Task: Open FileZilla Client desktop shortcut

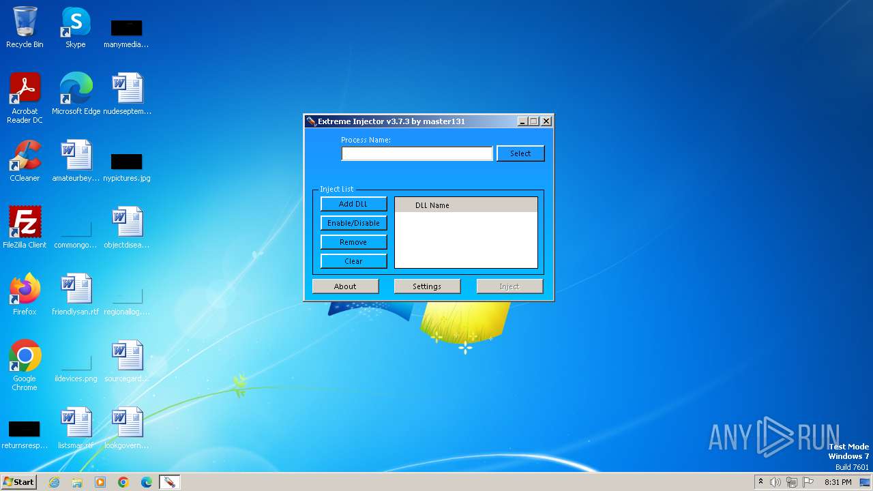Action: point(25,227)
